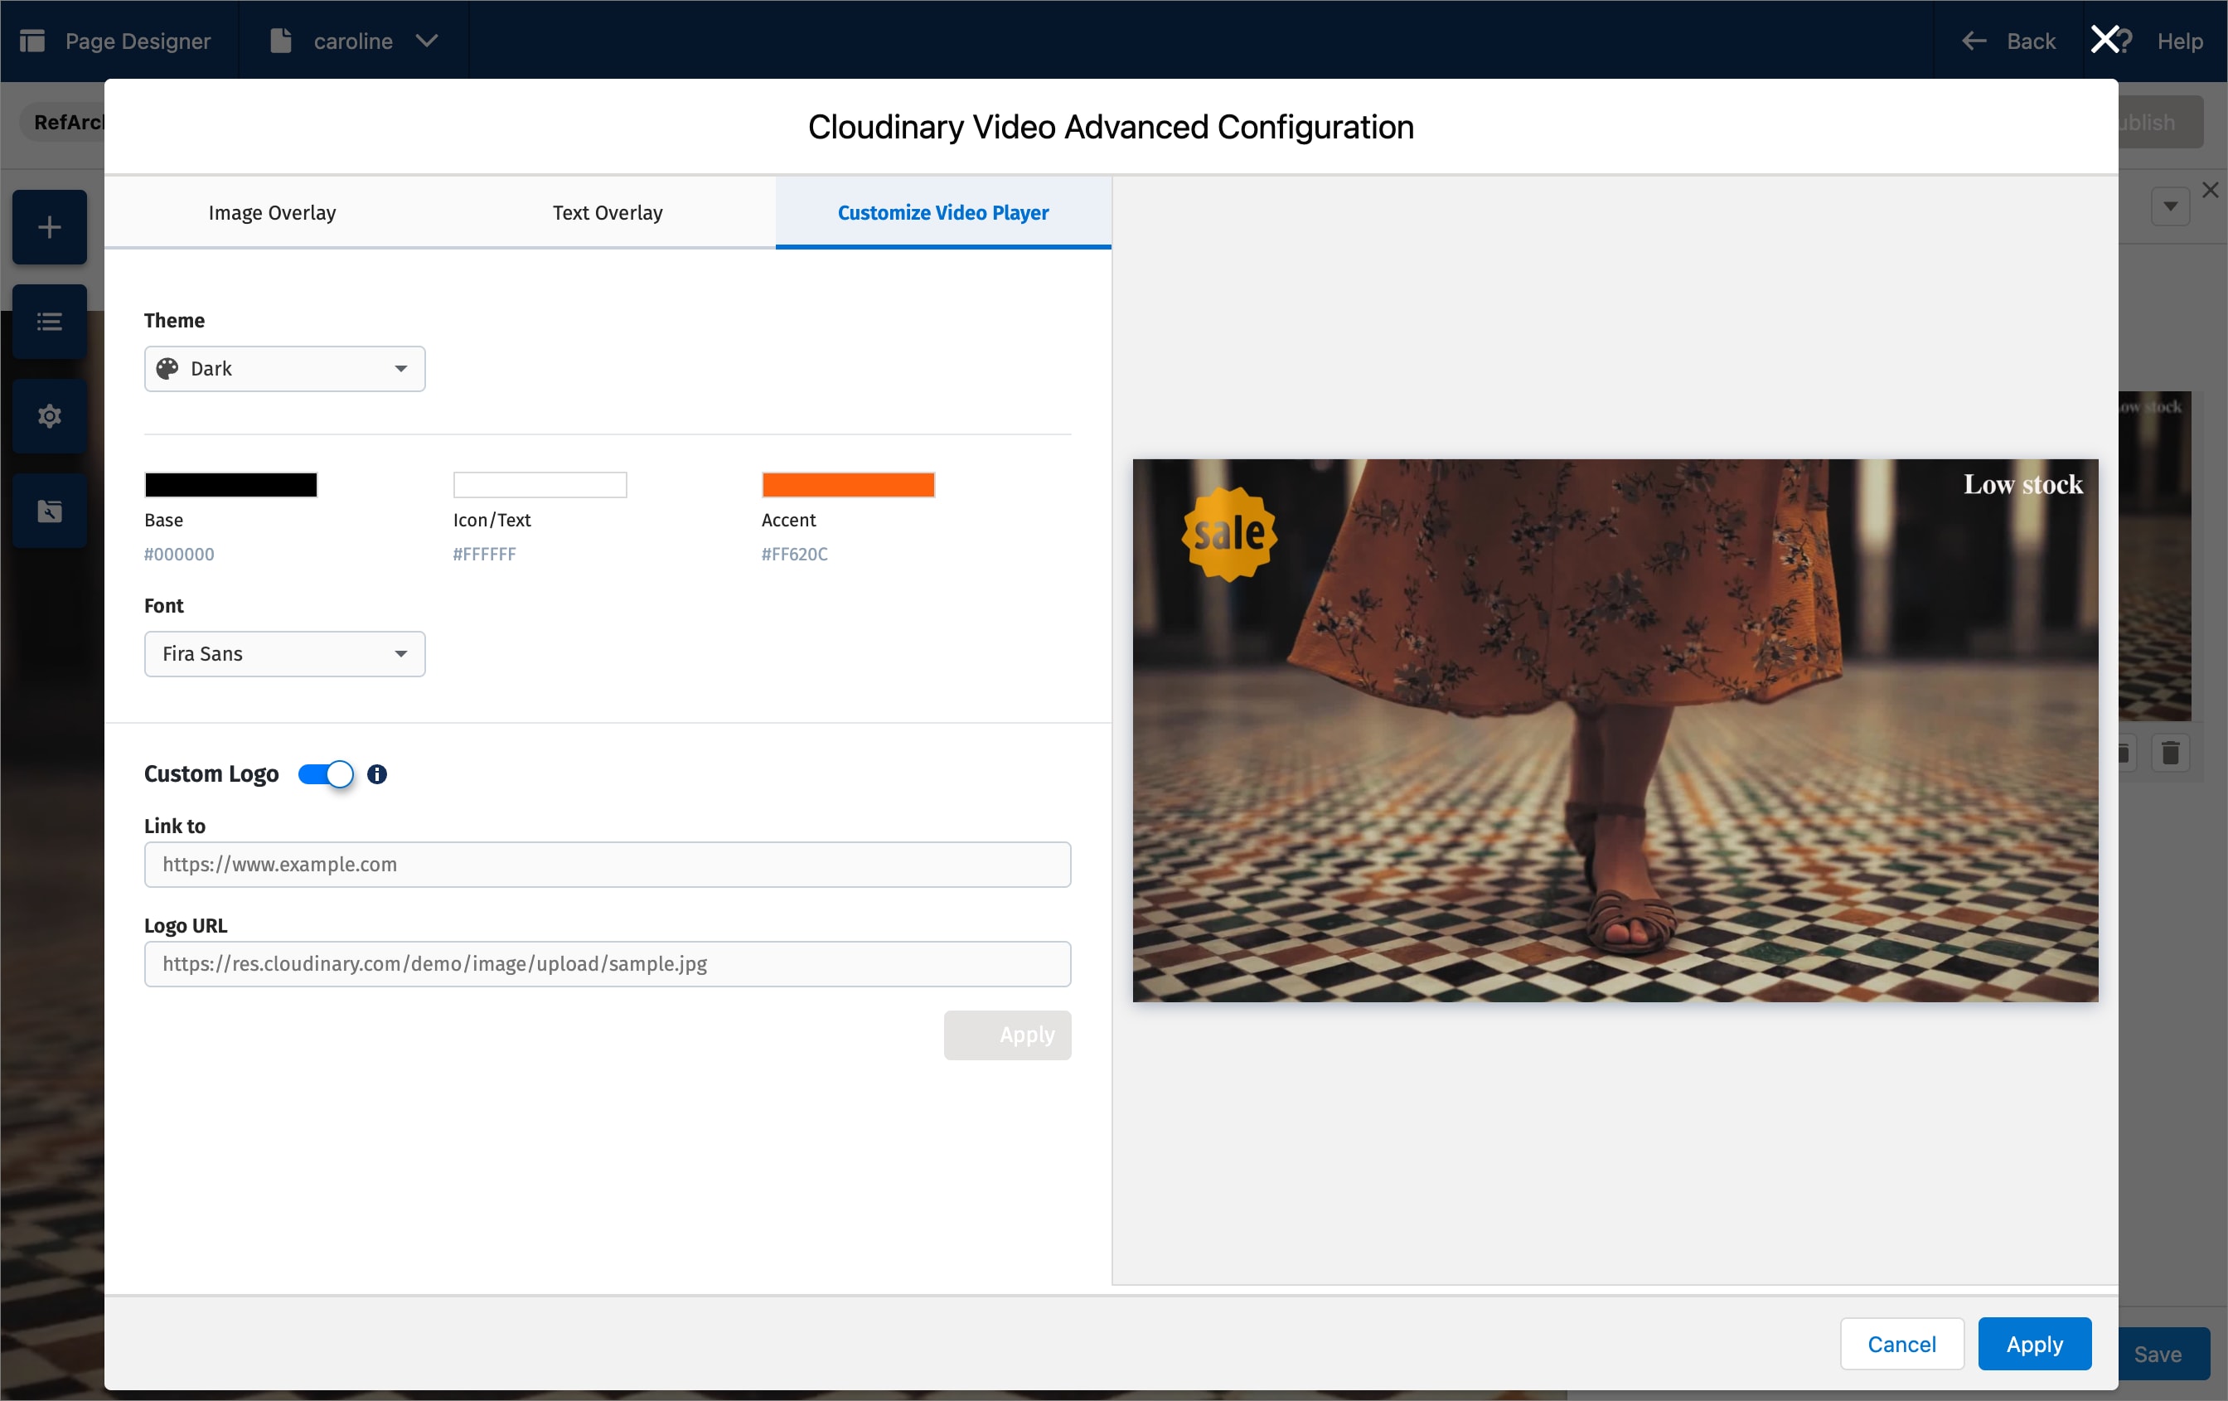Select the orange Accent color swatch
Viewport: 2228px width, 1401px height.
[846, 484]
